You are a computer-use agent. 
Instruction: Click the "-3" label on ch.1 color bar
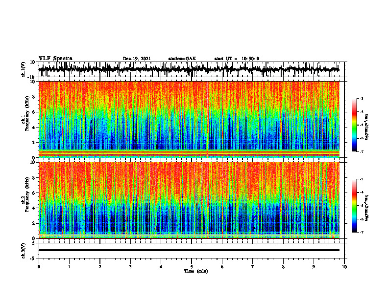362,99
